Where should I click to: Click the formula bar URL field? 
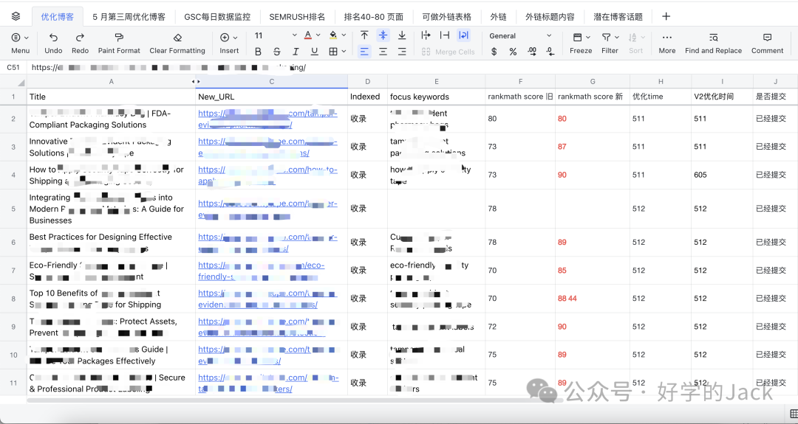tap(412, 67)
